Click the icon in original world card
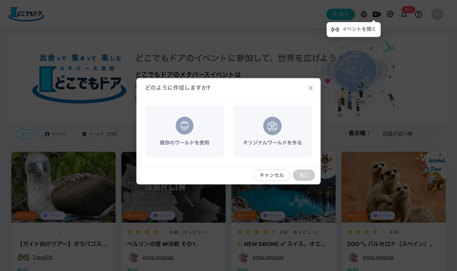The height and width of the screenshot is (271, 457). tap(272, 125)
